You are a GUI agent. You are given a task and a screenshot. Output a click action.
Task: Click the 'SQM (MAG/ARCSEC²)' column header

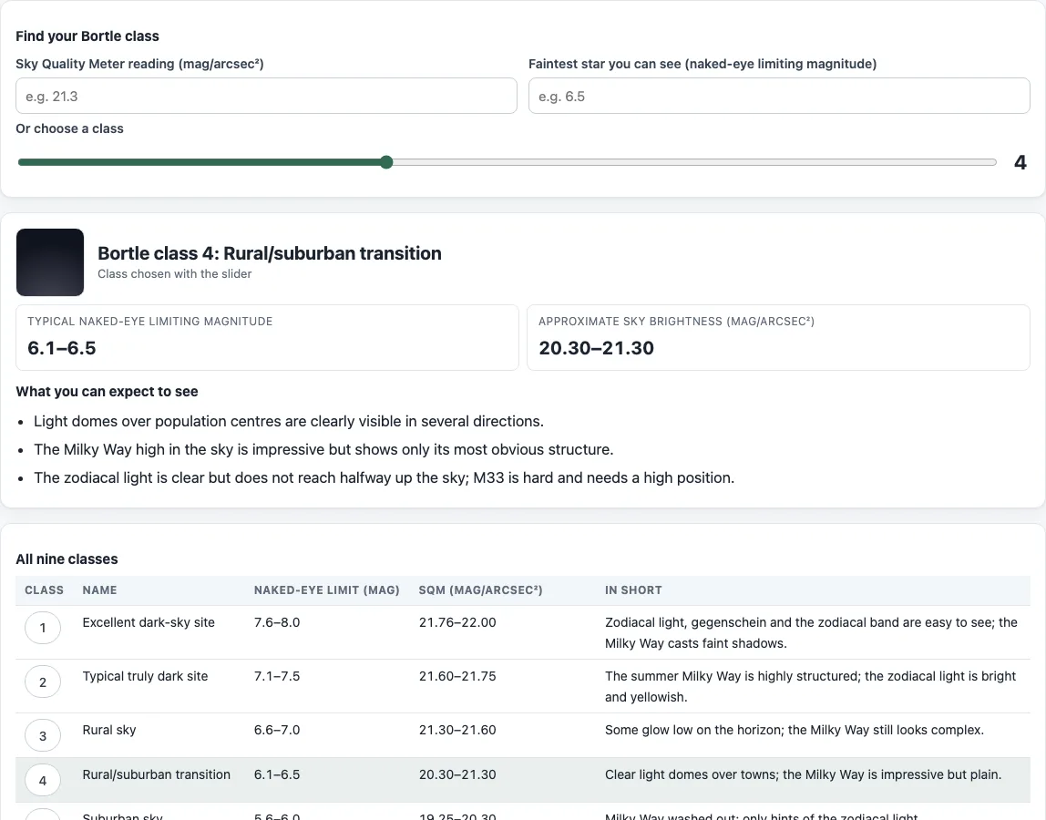coord(481,590)
